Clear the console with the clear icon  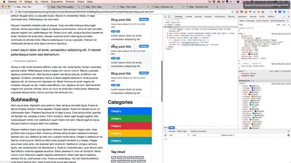[166, 135]
